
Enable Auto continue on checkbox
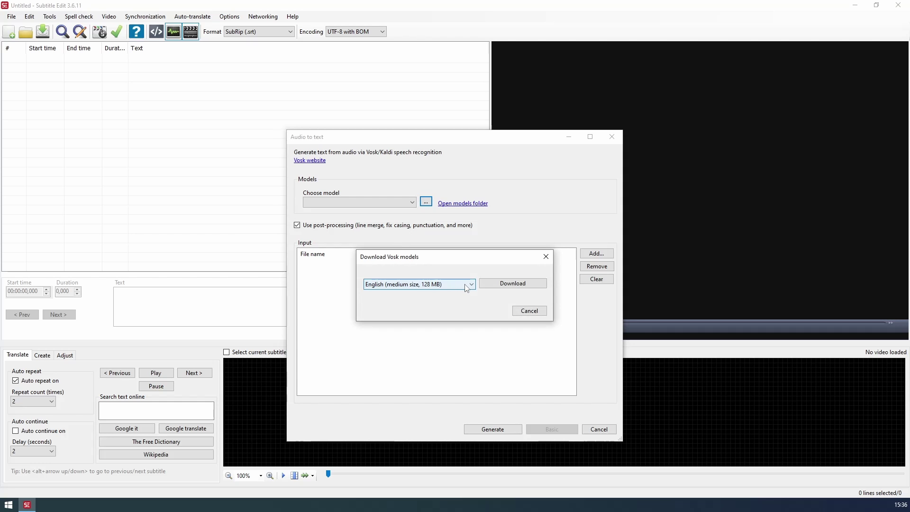tap(16, 431)
